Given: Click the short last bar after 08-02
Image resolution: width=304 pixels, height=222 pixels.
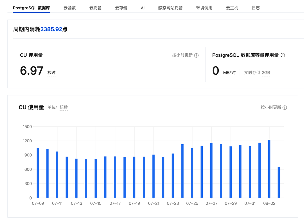Looking at the screenshot, I should click(x=279, y=182).
